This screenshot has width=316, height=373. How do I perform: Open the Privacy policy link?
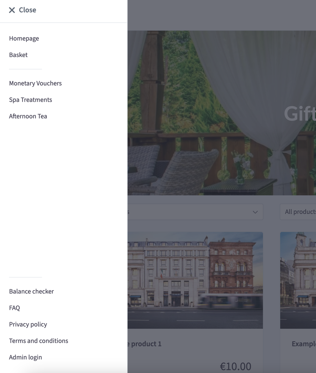pyautogui.click(x=28, y=324)
